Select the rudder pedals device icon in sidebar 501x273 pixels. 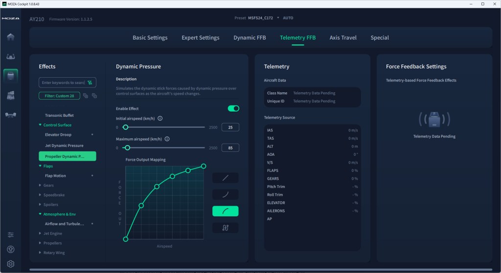pos(11,115)
